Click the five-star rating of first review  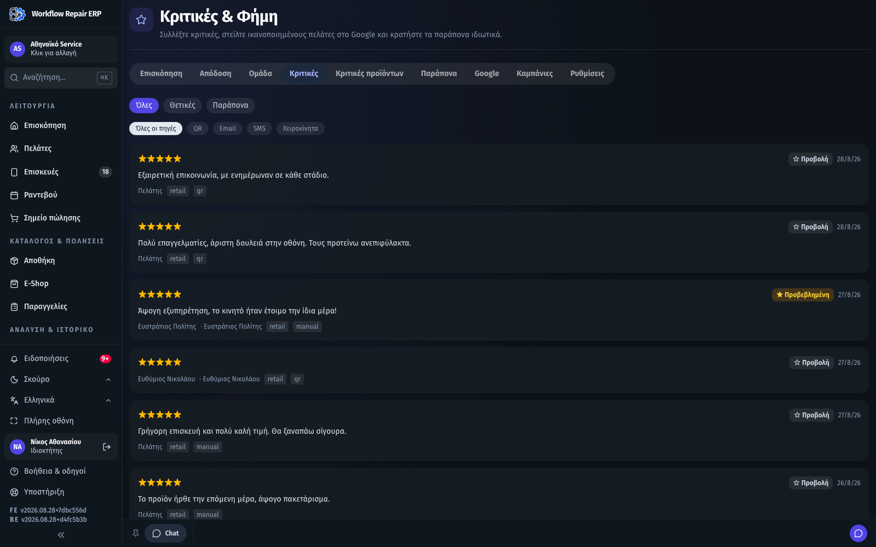click(x=160, y=159)
